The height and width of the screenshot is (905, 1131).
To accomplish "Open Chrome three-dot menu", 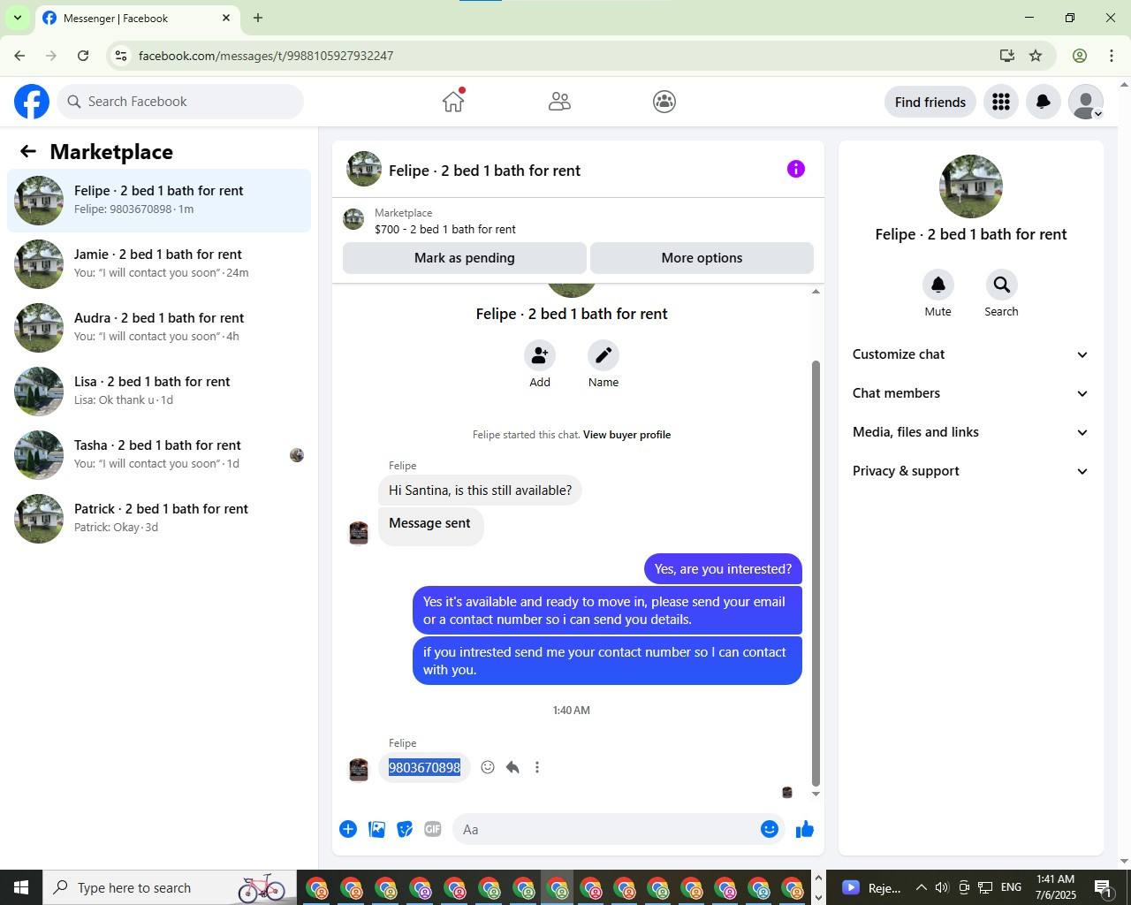I will pos(1112,56).
